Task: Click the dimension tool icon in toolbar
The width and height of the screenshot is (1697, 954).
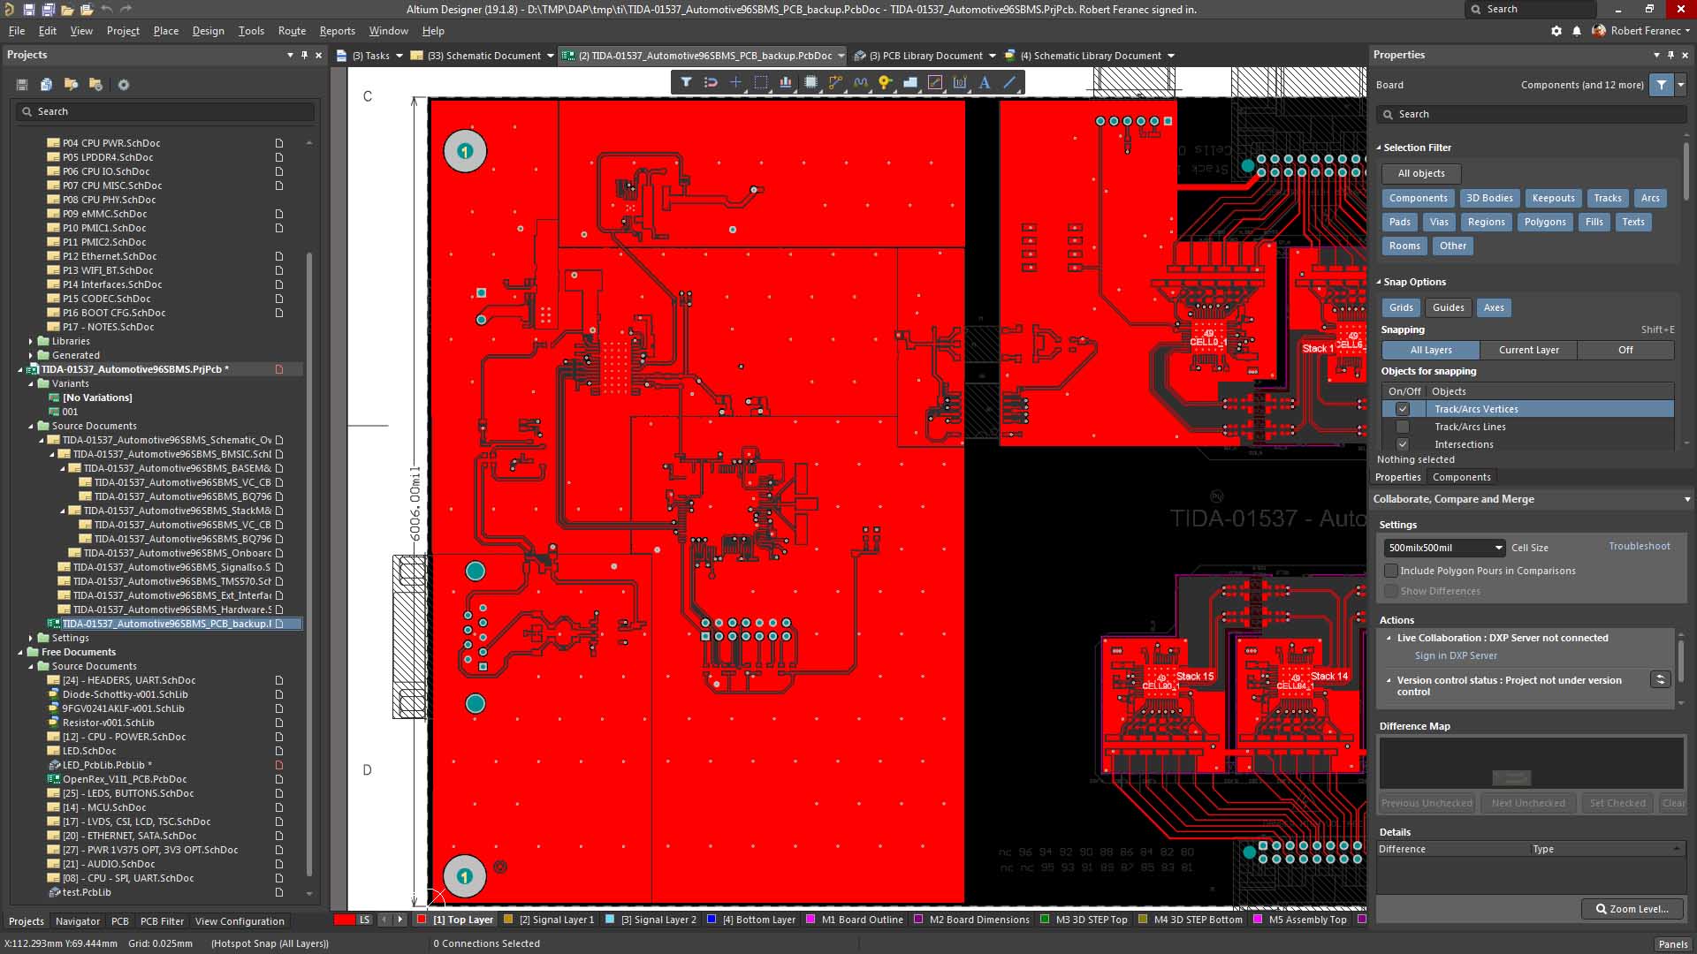Action: point(960,82)
